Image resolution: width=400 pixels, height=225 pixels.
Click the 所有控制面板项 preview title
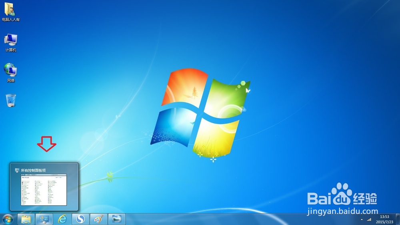[33, 170]
